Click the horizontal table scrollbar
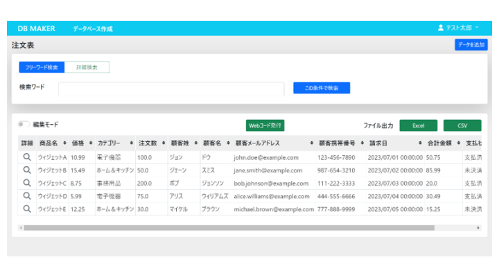The height and width of the screenshot is (277, 499). click(x=229, y=227)
